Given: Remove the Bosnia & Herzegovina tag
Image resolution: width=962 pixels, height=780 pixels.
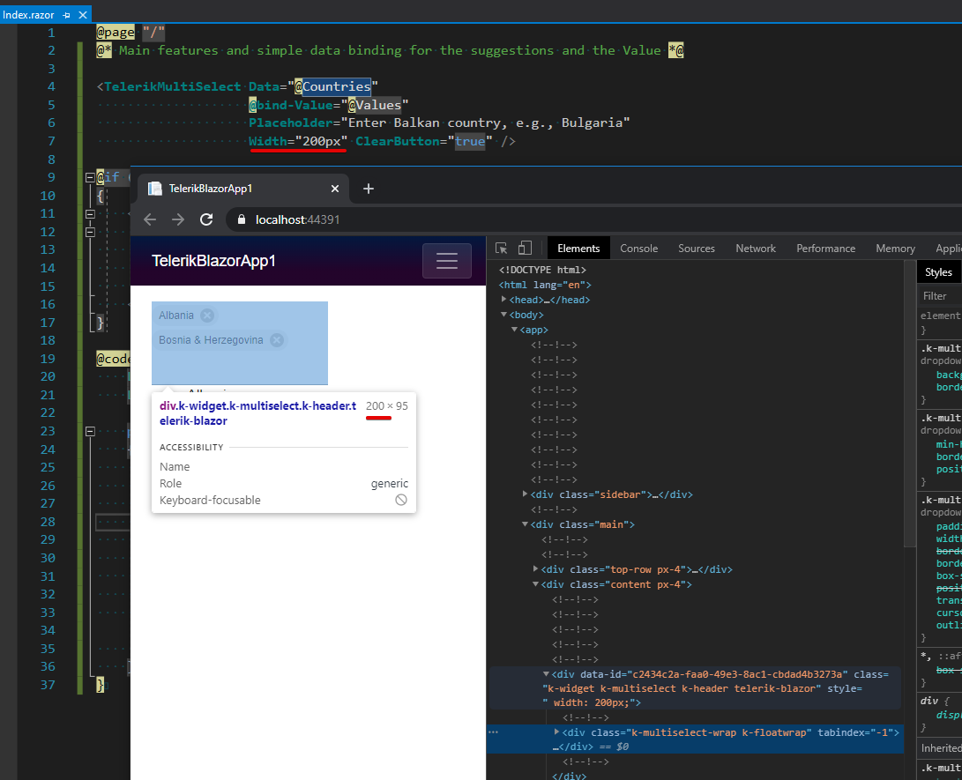Looking at the screenshot, I should click(276, 340).
